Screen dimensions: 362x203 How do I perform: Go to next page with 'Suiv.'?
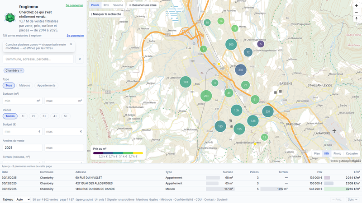coord(352,199)
